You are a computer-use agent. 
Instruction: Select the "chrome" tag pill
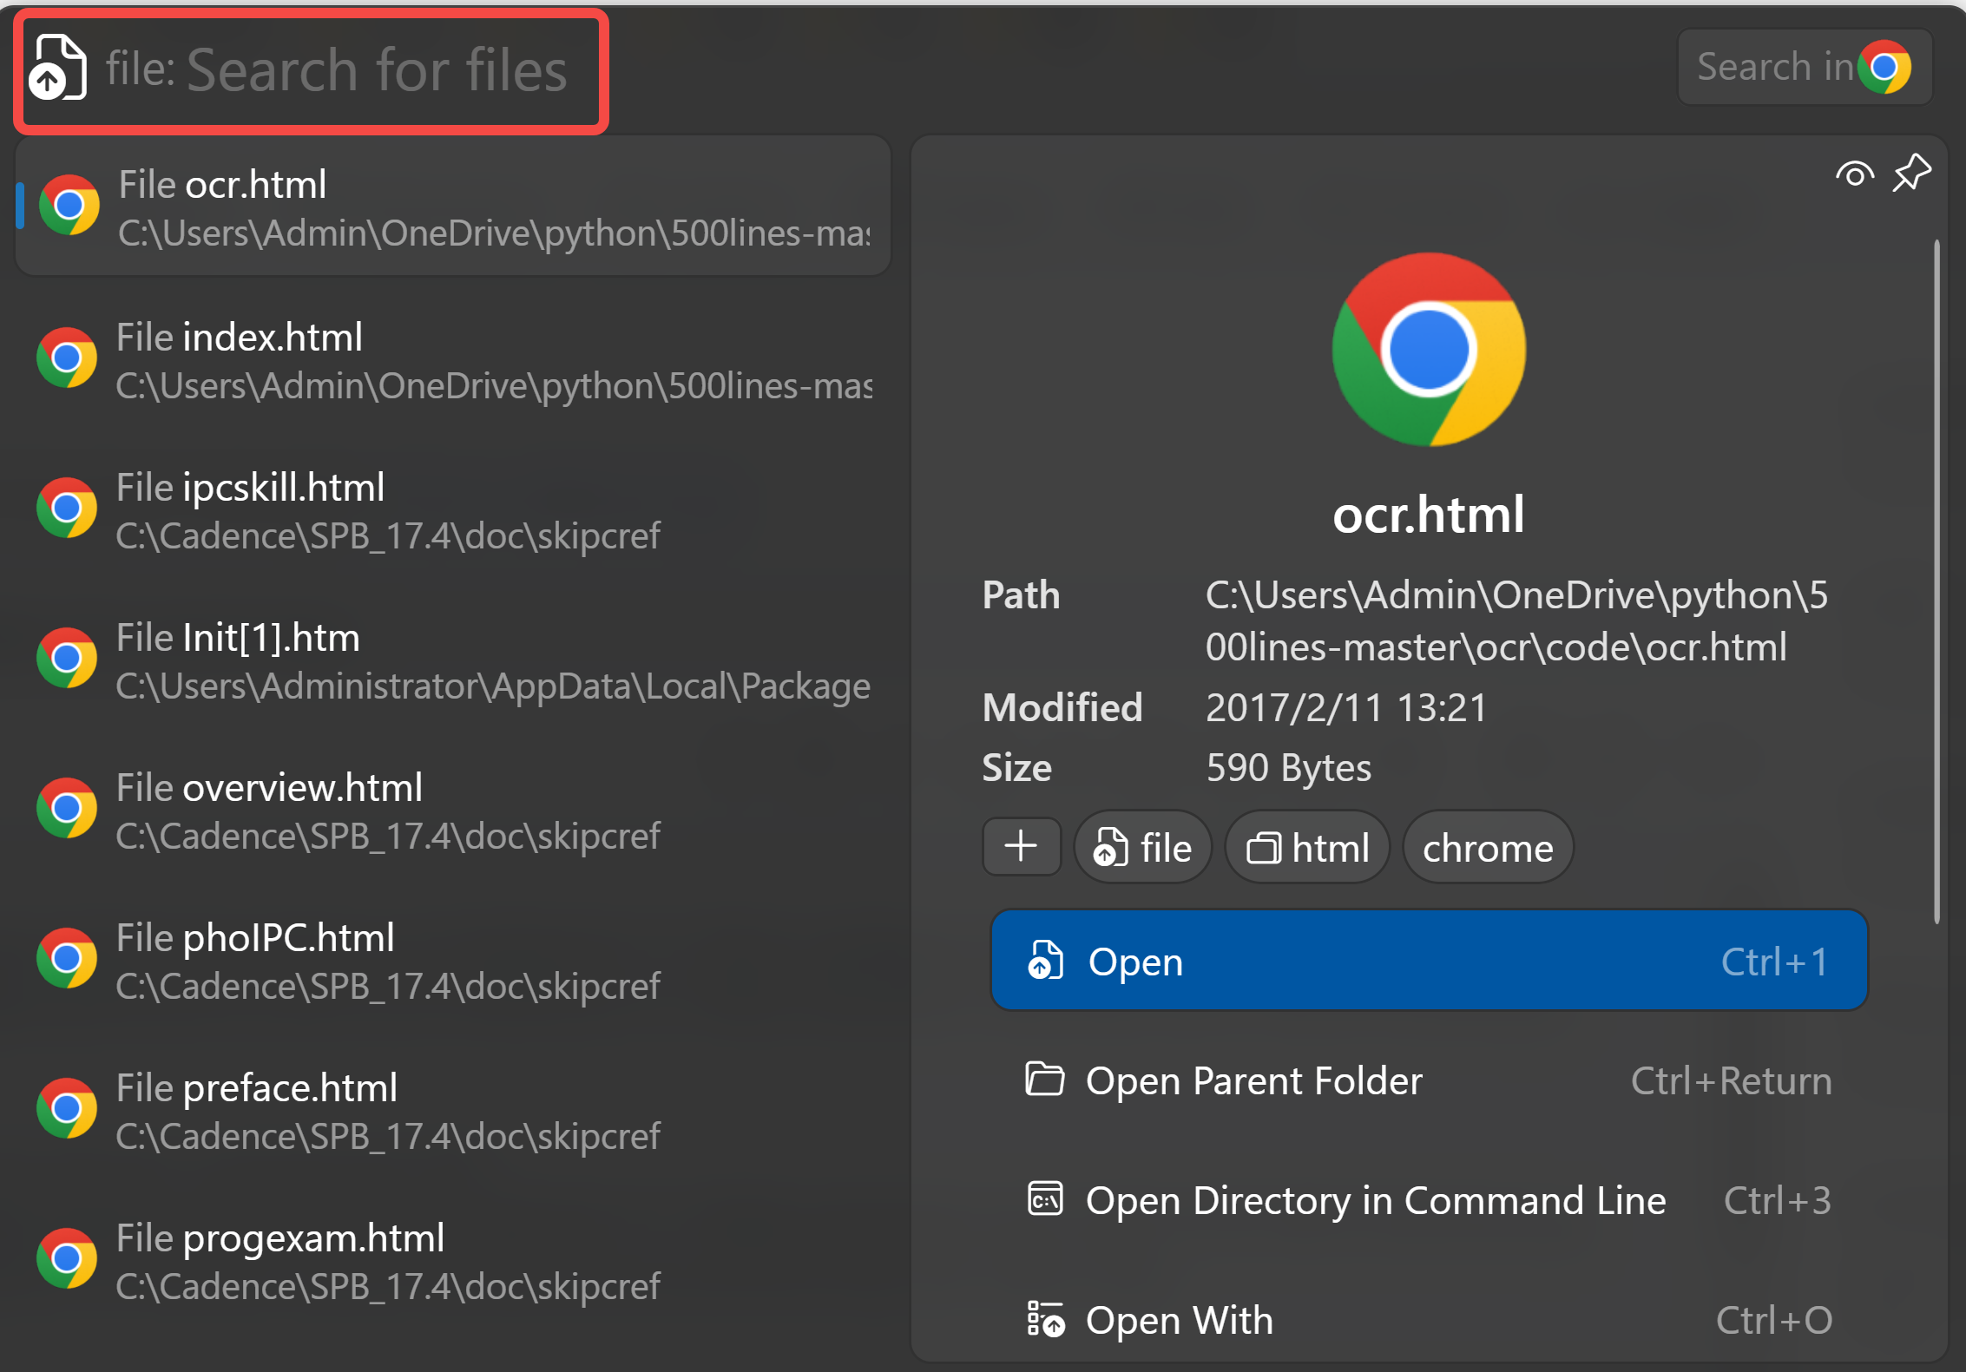pos(1487,846)
